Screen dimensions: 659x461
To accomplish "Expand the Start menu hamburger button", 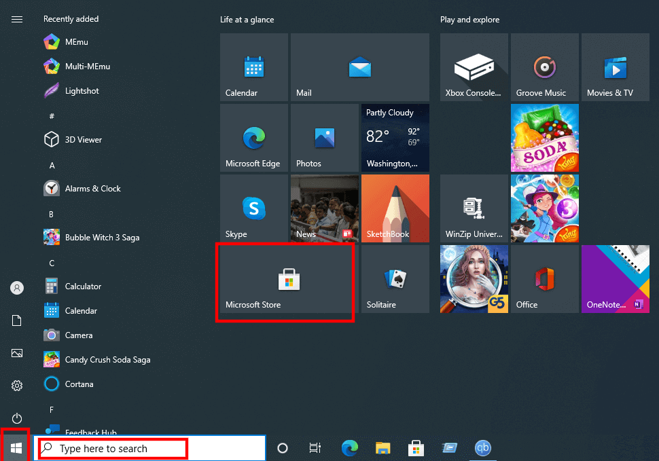I will click(17, 19).
